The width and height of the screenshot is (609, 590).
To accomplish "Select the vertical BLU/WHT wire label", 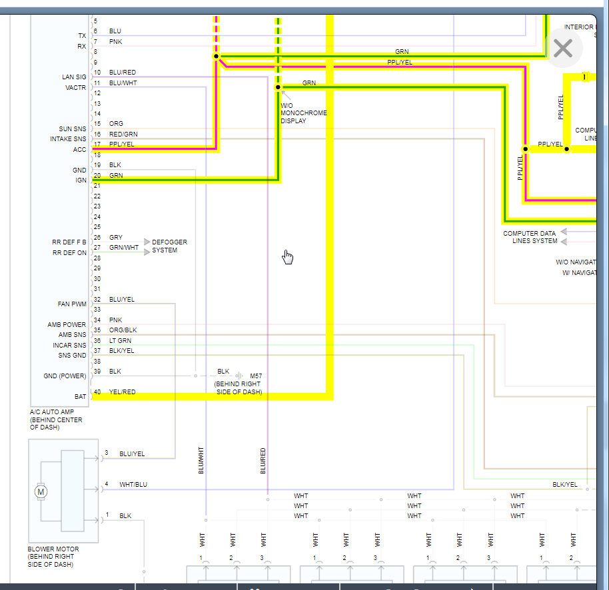I will [201, 460].
